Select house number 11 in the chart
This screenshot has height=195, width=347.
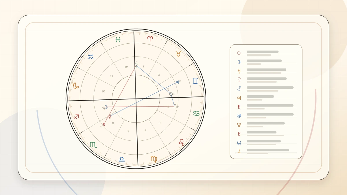pyautogui.click(x=111, y=76)
